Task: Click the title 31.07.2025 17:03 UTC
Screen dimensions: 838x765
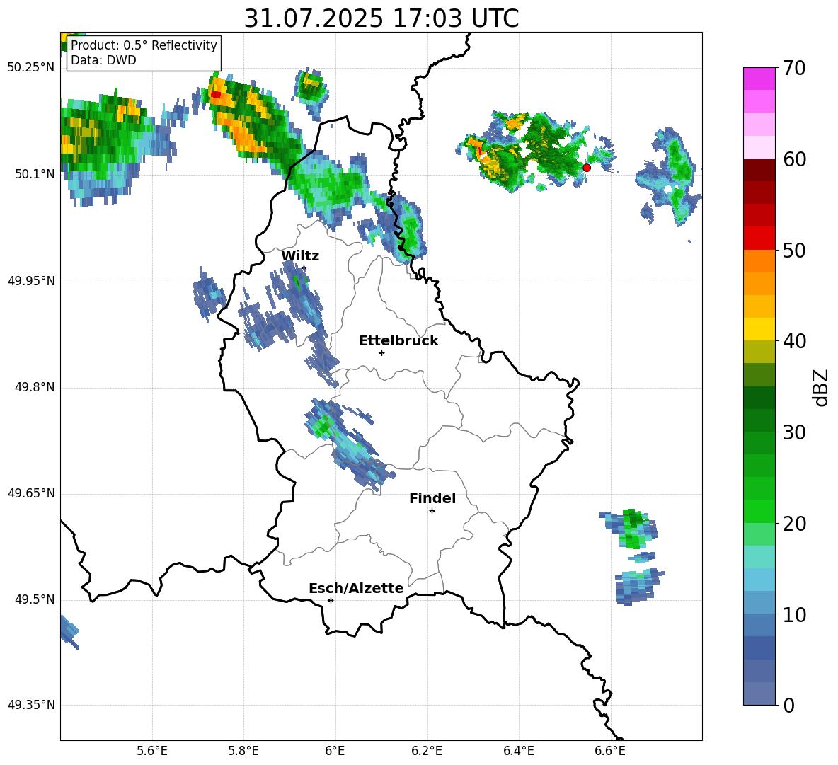Action: click(x=381, y=18)
